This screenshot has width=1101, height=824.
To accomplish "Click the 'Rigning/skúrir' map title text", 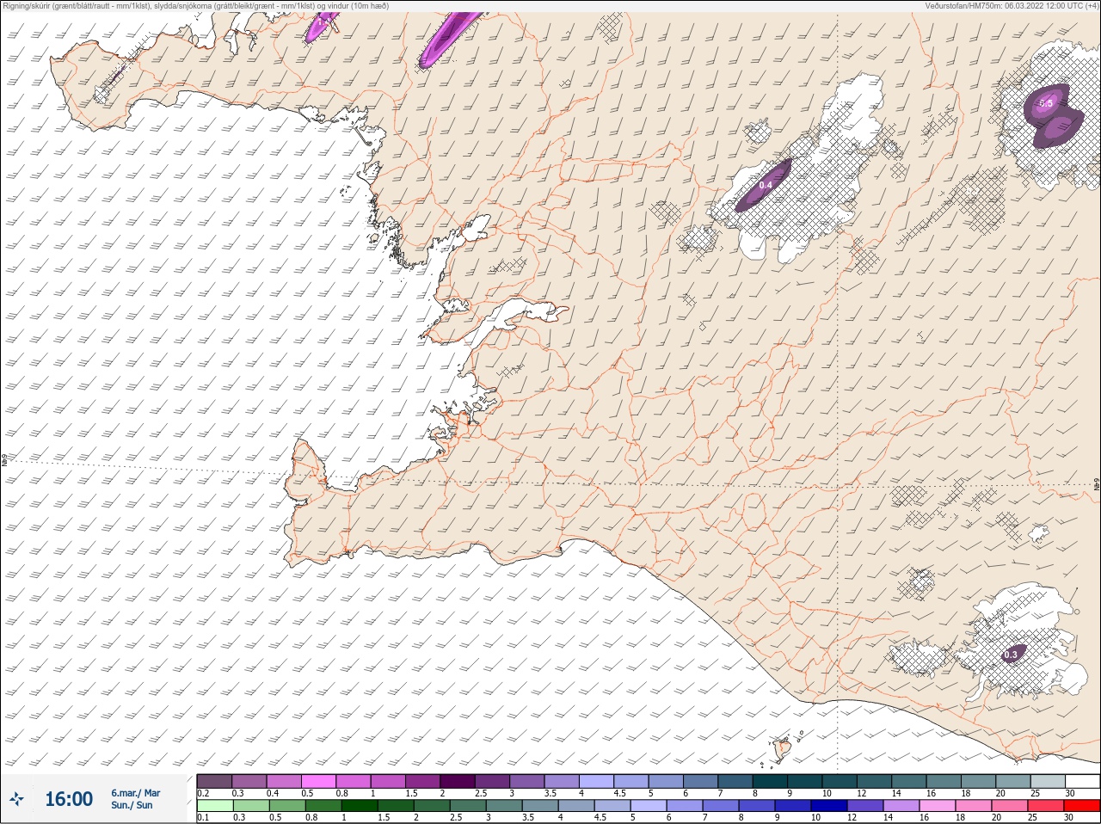I will coord(27,6).
